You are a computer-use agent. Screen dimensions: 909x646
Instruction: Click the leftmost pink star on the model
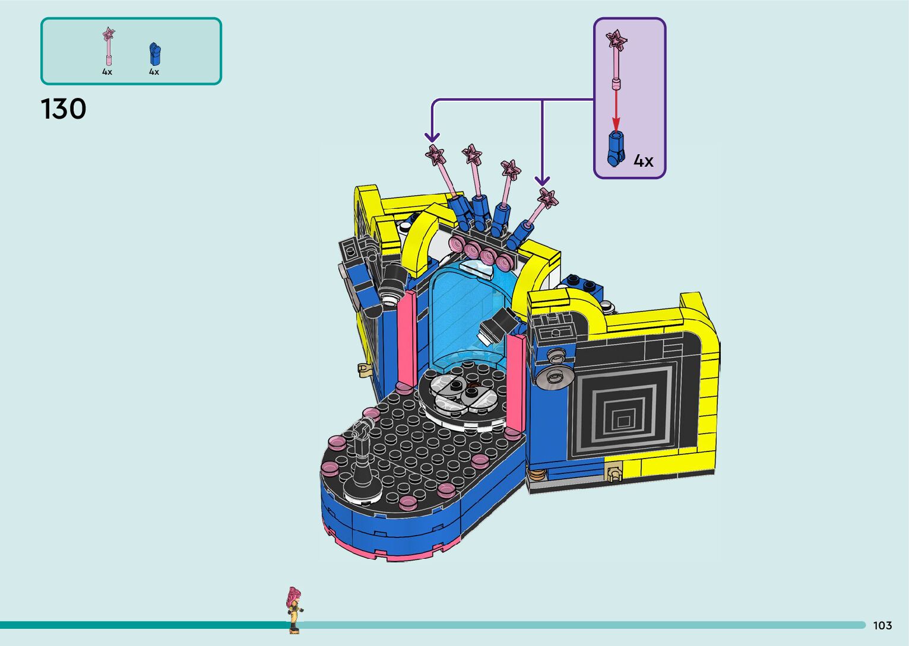[x=435, y=155]
